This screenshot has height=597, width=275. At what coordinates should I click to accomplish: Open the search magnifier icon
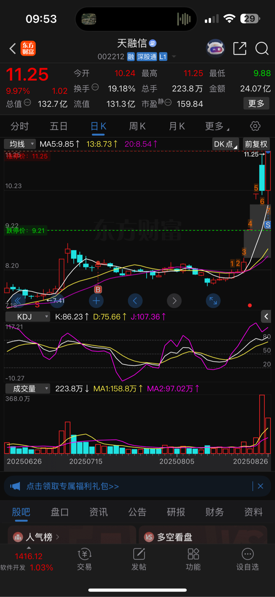262,48
